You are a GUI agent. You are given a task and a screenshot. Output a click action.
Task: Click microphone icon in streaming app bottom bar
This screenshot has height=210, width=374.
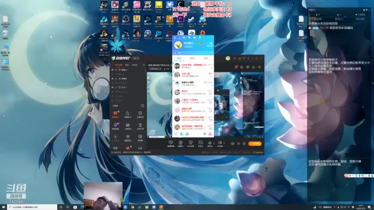pos(209,143)
